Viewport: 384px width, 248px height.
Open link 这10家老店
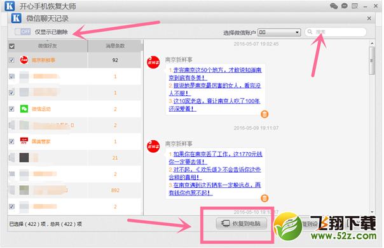214,105
